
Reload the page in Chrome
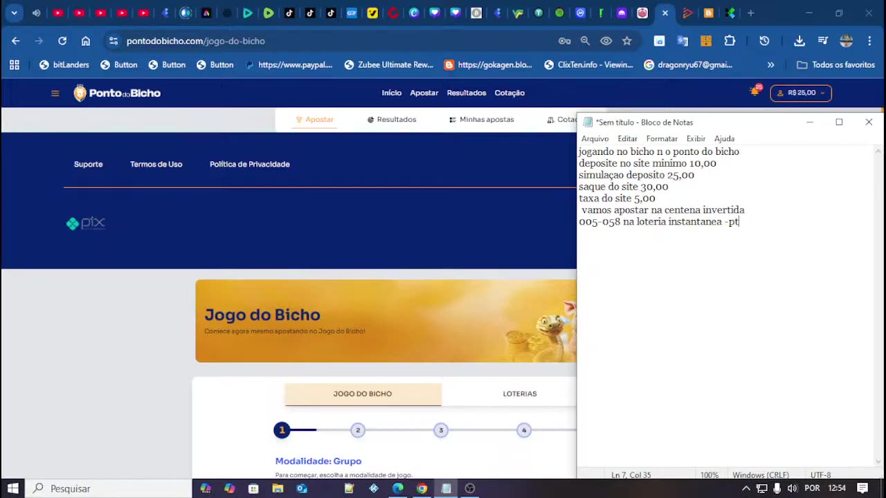pos(62,41)
